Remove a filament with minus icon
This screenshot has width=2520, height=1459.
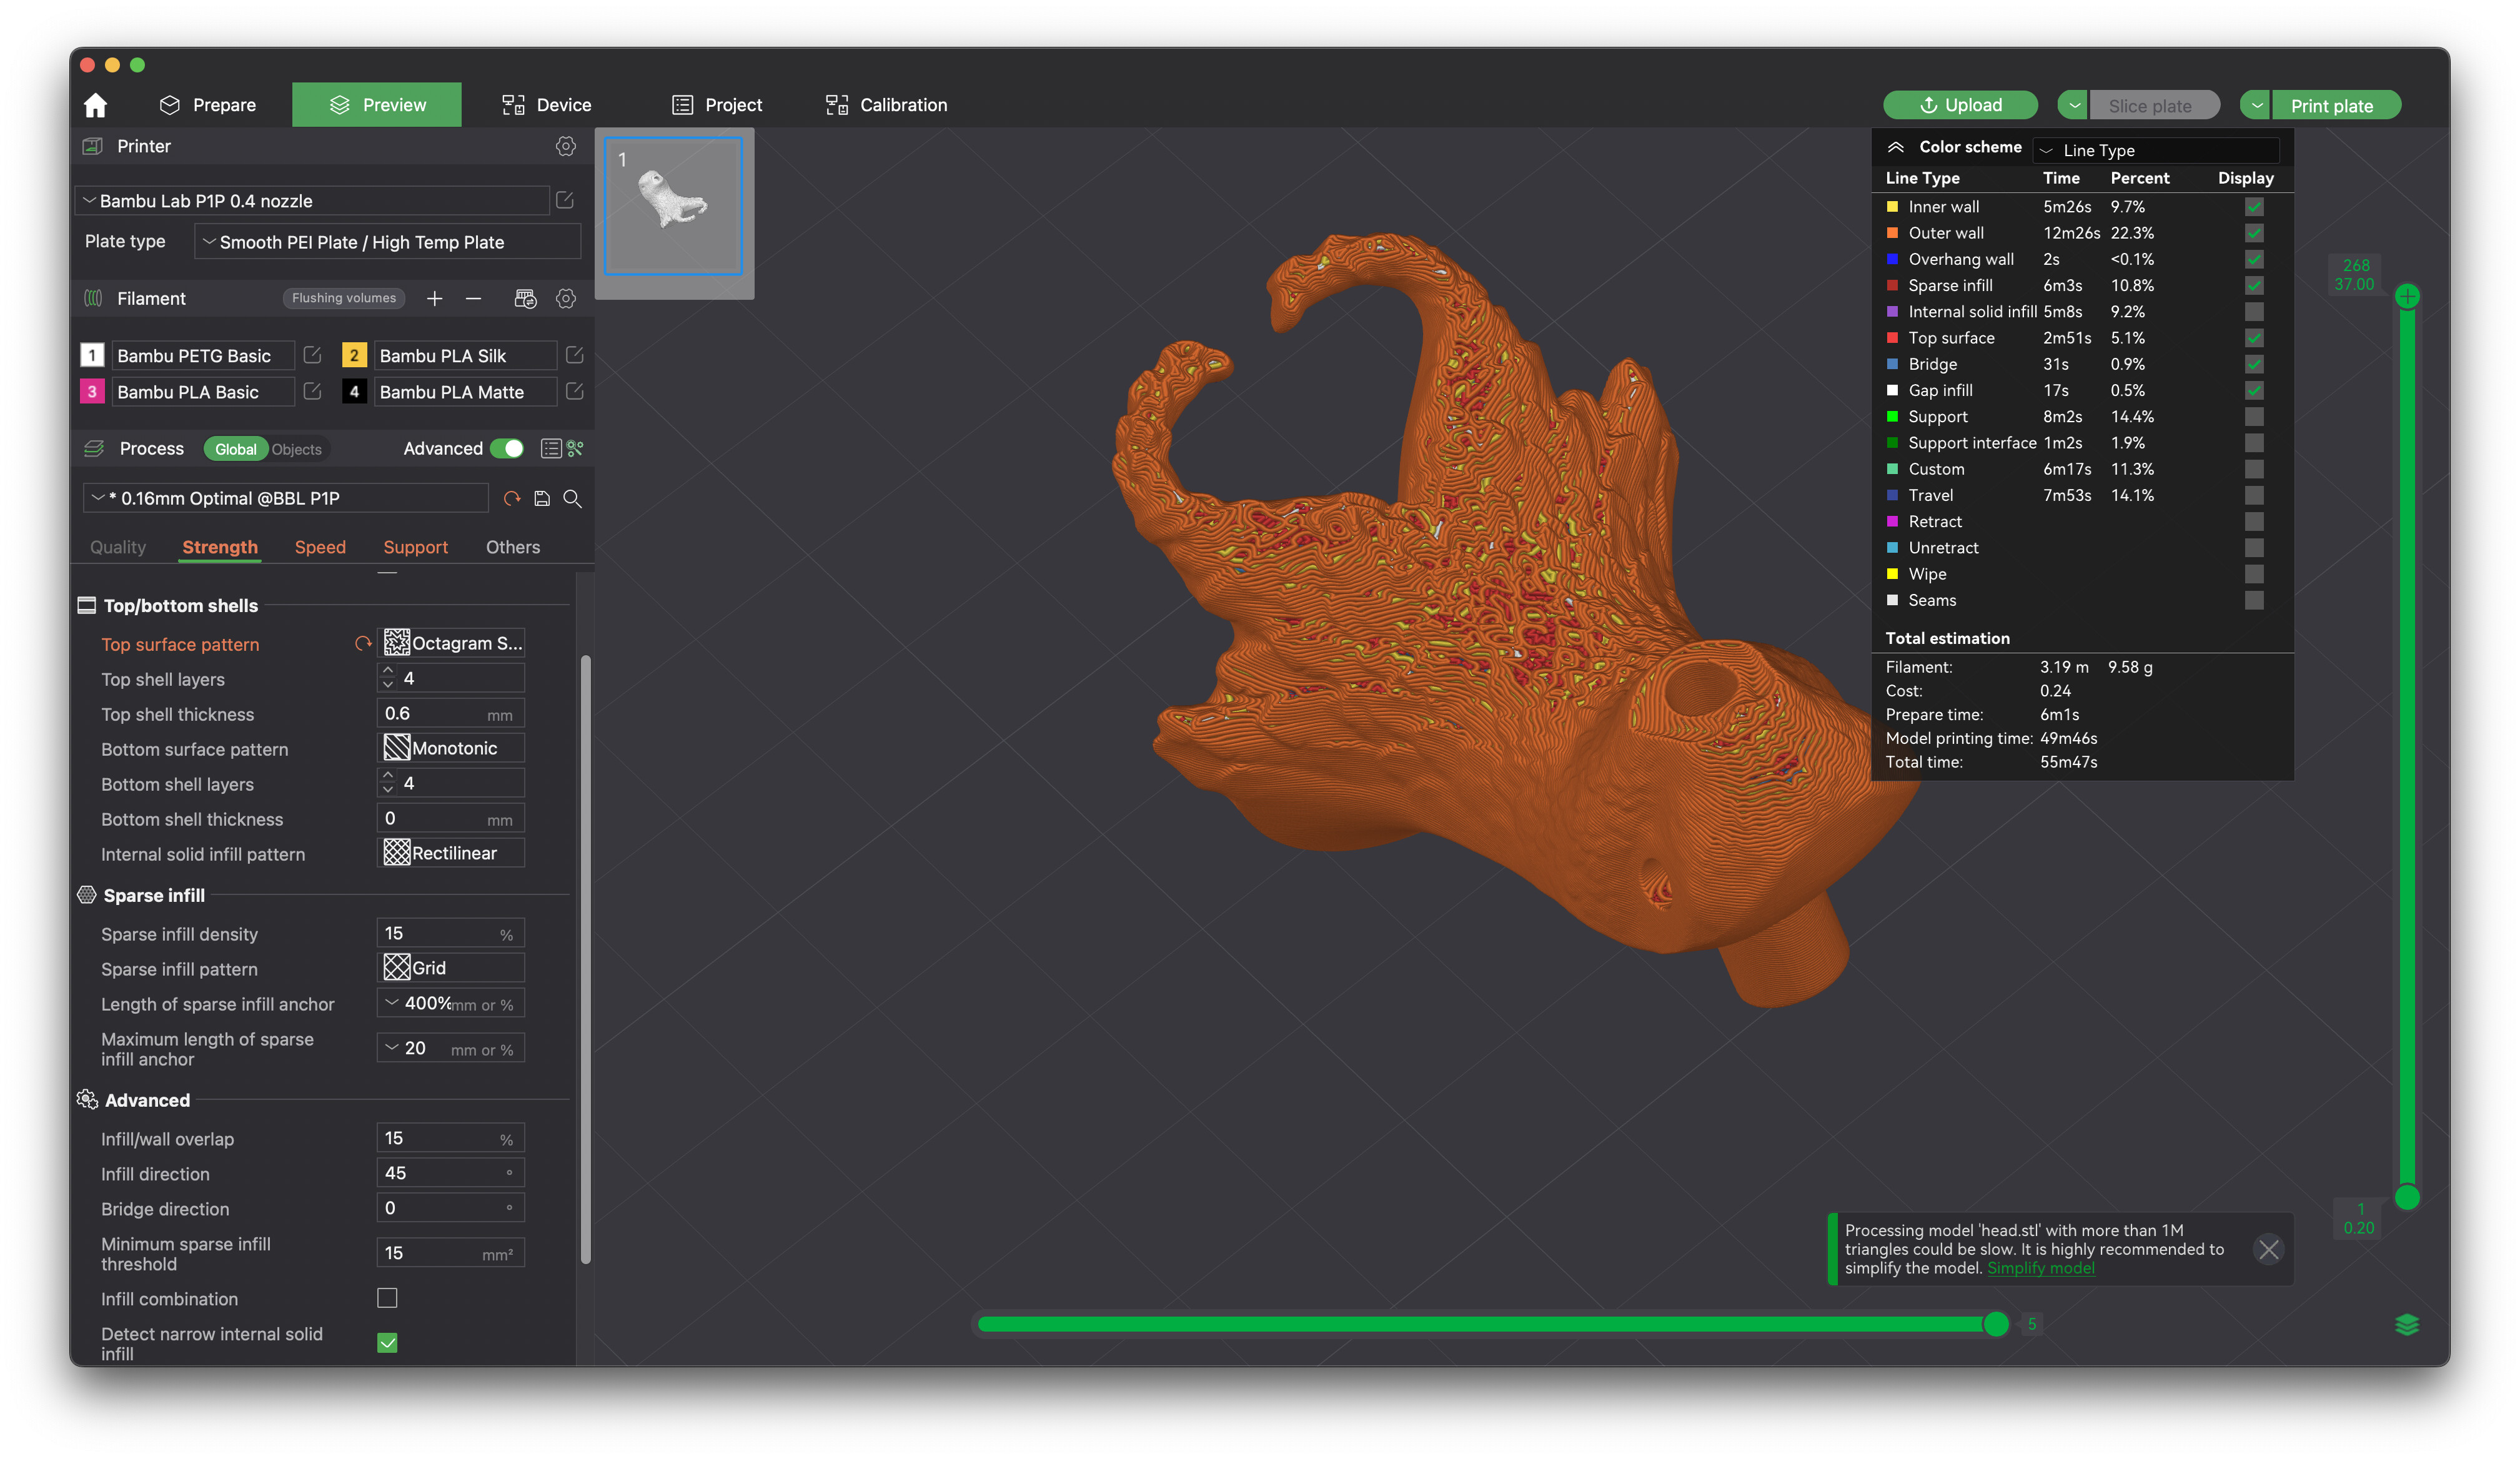tap(474, 298)
